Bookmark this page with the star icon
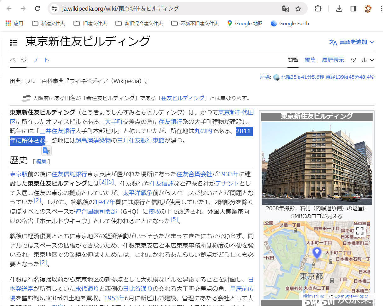This screenshot has height=306, width=383. click(x=298, y=9)
